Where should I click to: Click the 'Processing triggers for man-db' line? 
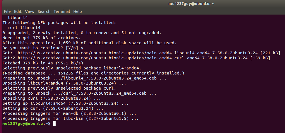[x=69, y=114]
